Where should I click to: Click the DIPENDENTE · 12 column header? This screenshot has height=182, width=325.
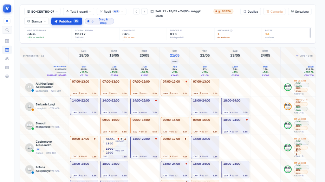point(34,56)
